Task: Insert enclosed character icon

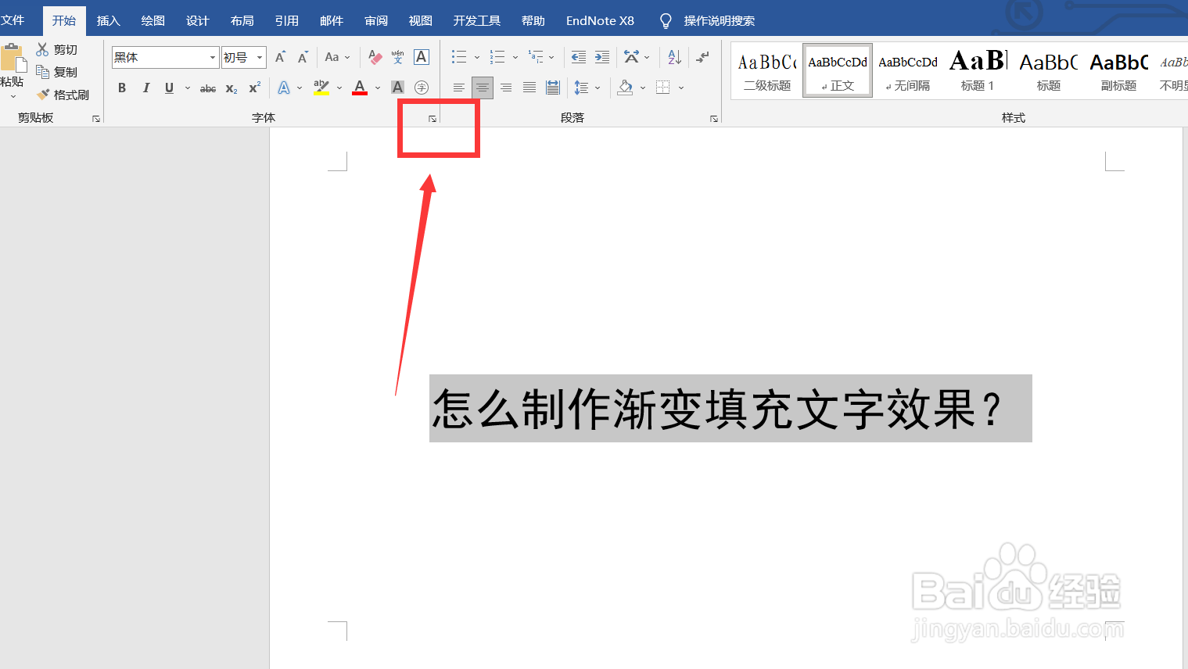Action: click(x=422, y=88)
